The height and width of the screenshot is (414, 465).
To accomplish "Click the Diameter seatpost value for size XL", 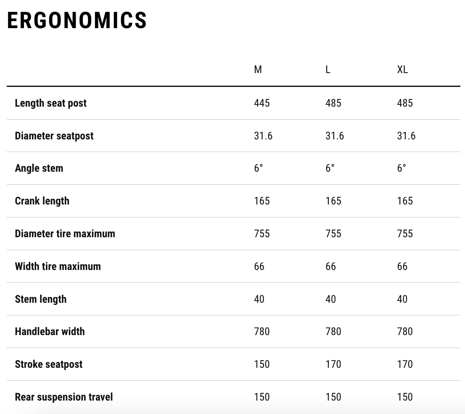I will click(x=406, y=136).
